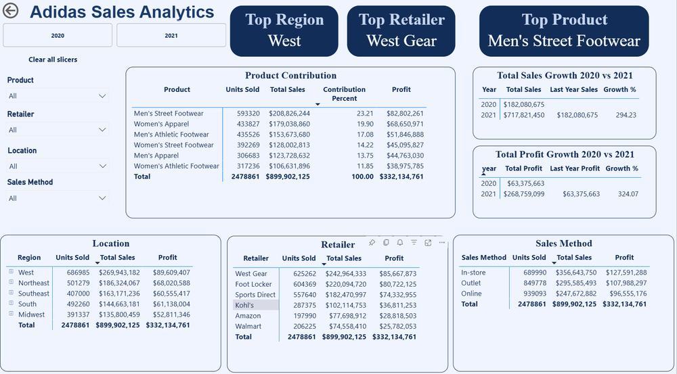Viewport: 677px width, 374px height.
Task: Click Adidas Sales Analytics title
Action: (x=122, y=11)
